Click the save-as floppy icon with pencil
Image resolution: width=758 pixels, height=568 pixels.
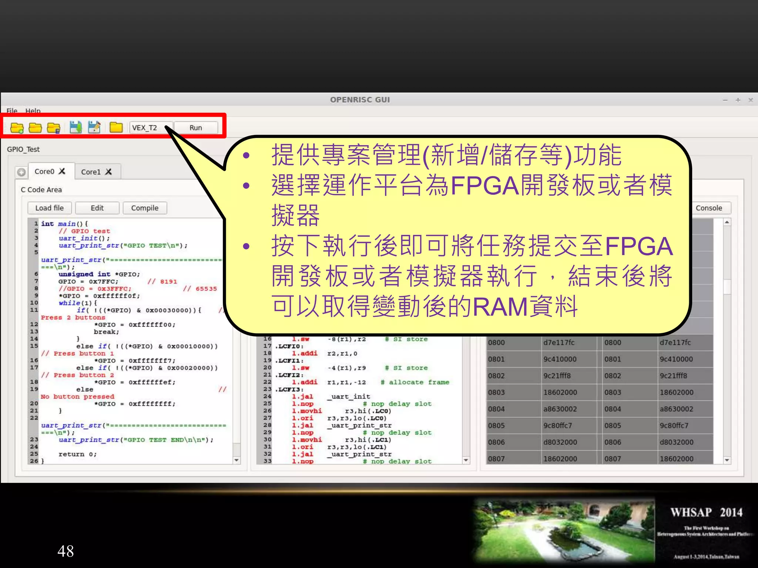pos(94,127)
